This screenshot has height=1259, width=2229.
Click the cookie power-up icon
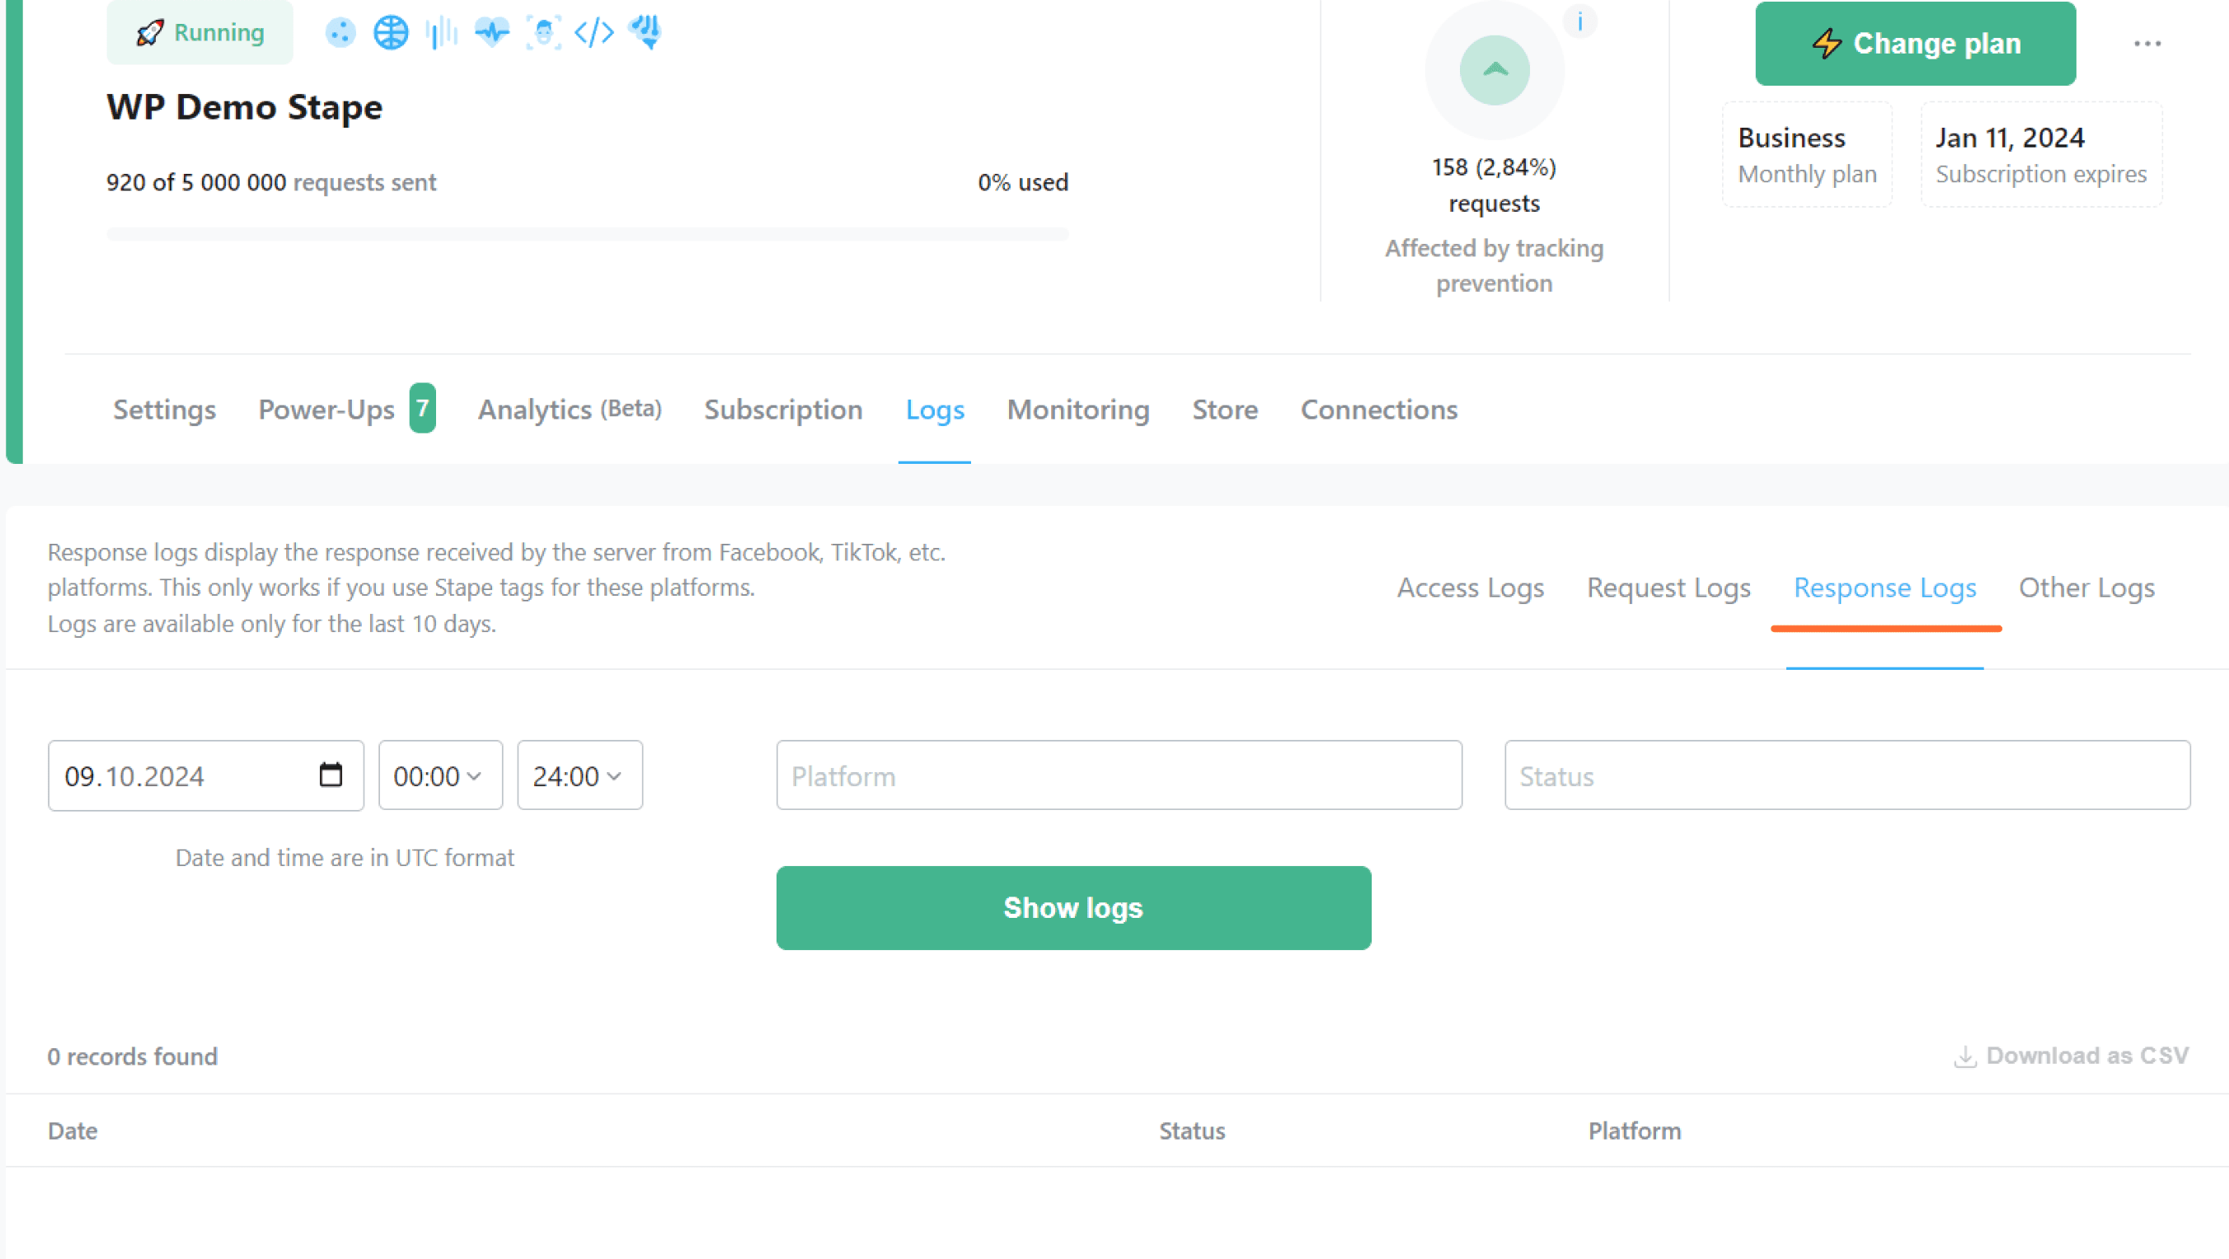tap(340, 33)
